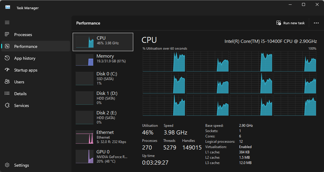Open the Processes page icon
Image resolution: width=324 pixels, height=172 pixels.
coord(7,34)
